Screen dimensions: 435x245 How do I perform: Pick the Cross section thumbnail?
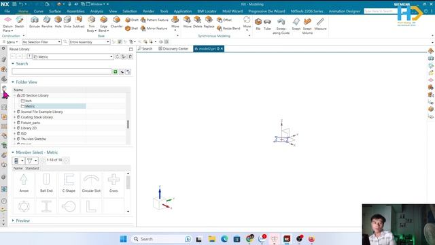(114, 183)
